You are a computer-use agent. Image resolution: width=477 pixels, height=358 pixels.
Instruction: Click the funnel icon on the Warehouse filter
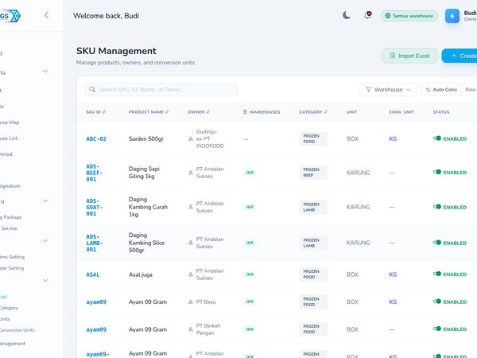368,89
